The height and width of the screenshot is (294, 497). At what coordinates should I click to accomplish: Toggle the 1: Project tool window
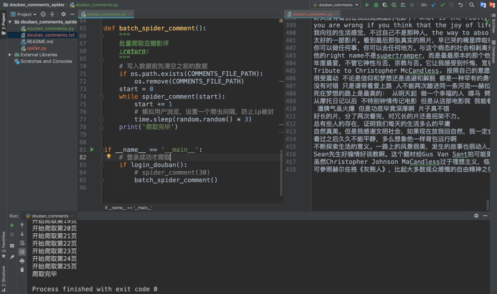click(x=4, y=24)
